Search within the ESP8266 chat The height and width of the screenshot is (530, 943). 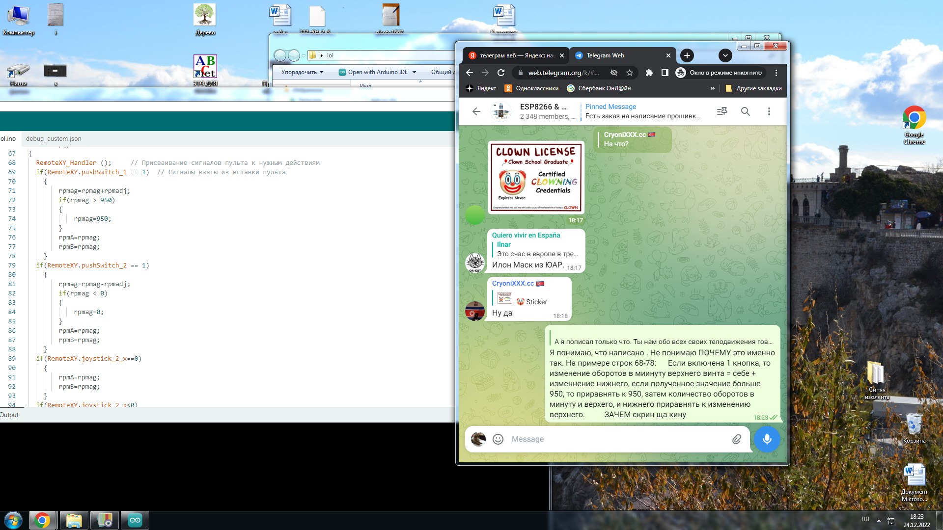coord(745,111)
